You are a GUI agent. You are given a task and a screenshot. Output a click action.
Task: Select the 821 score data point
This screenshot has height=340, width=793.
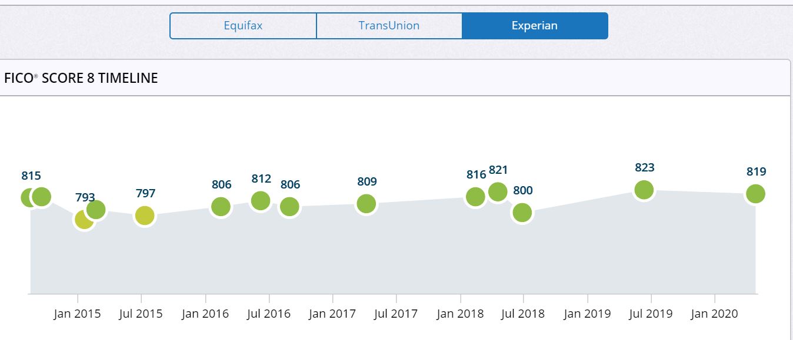[498, 191]
